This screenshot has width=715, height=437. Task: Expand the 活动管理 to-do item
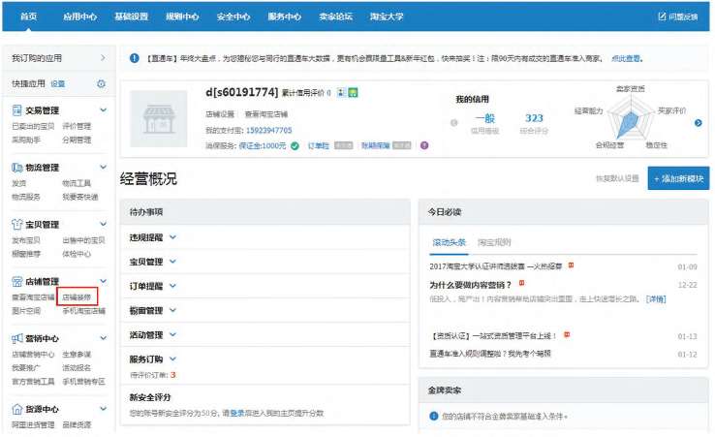click(x=171, y=335)
